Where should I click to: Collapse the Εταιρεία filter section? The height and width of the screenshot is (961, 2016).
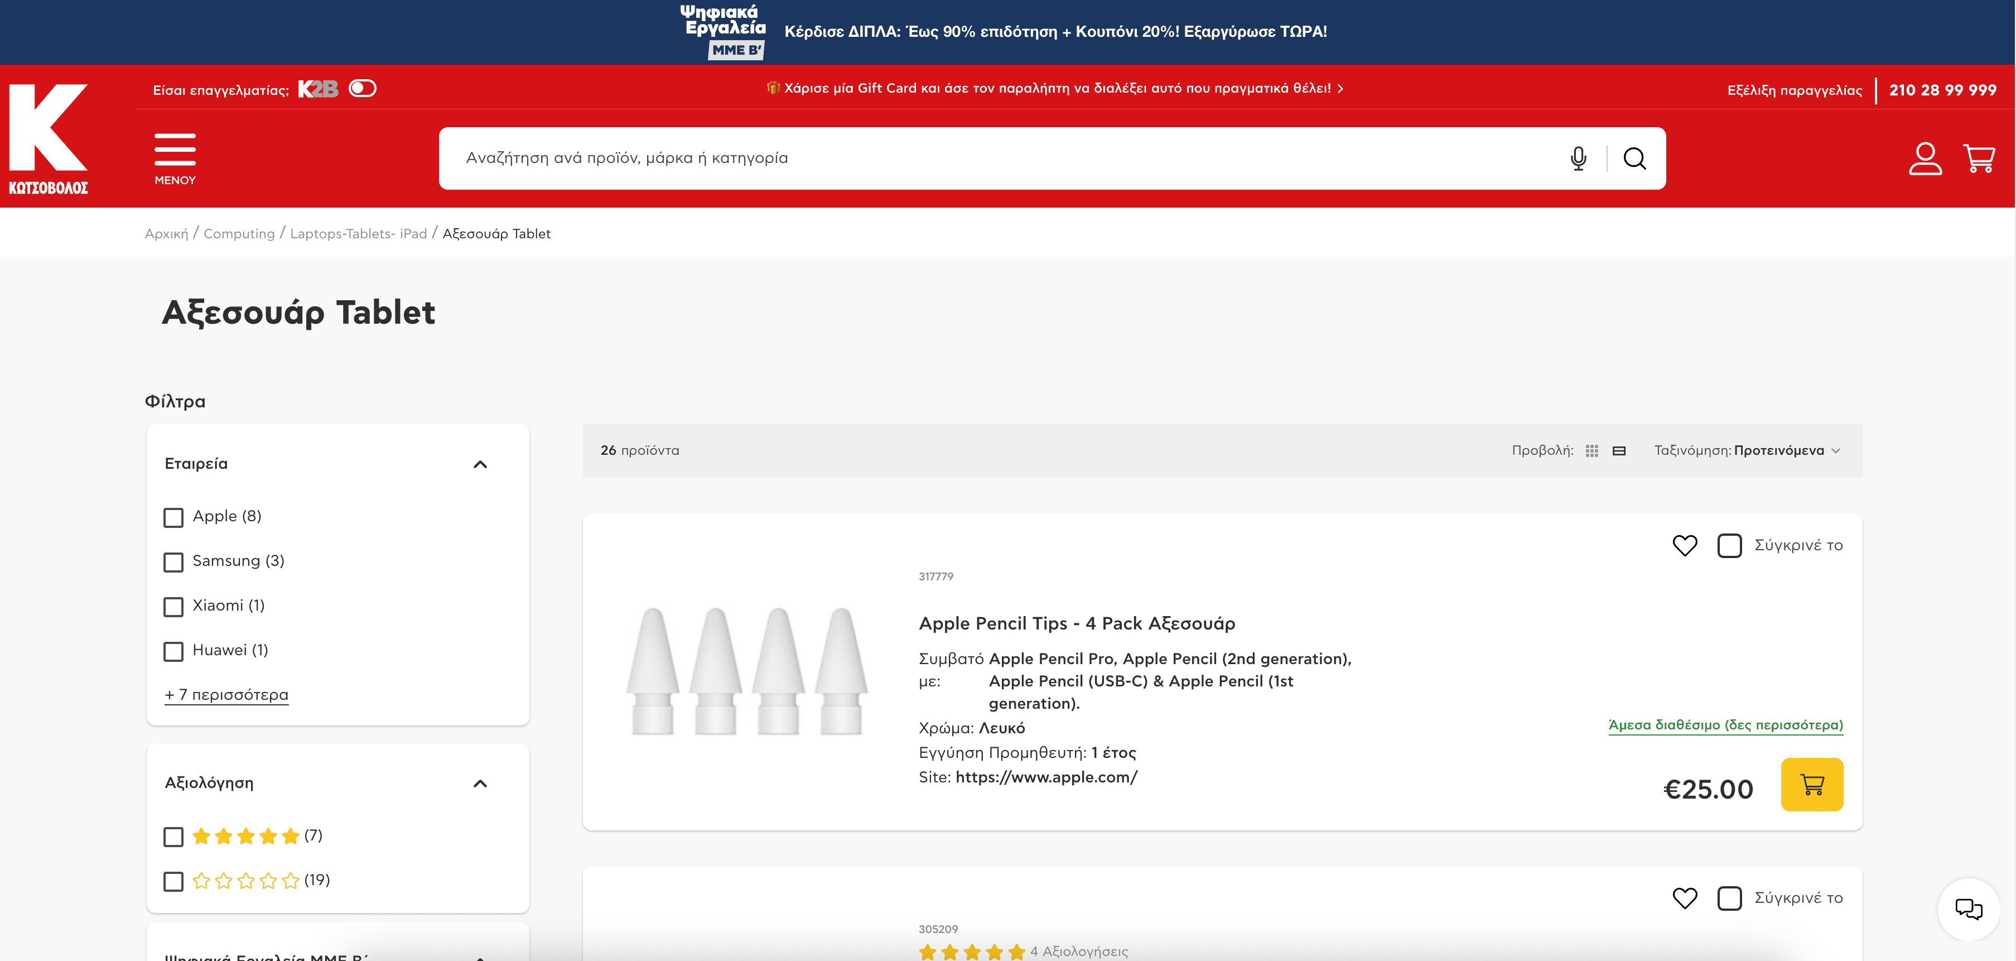point(480,464)
